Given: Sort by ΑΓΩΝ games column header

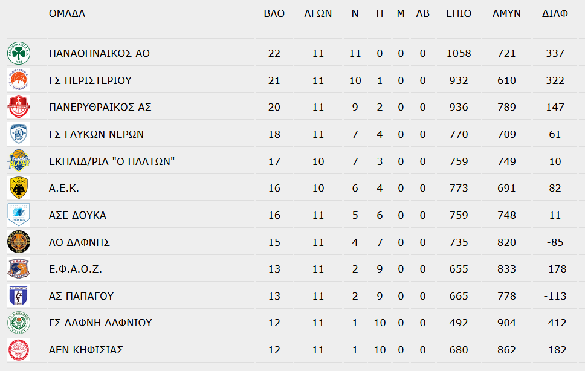Looking at the screenshot, I should coord(318,13).
